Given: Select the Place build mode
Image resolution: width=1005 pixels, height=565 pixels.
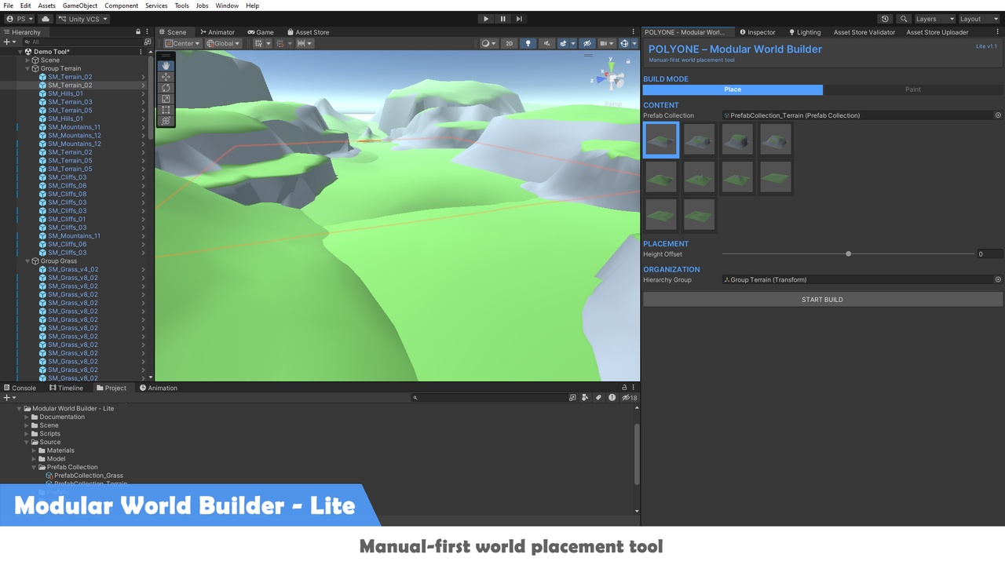Looking at the screenshot, I should click(x=733, y=89).
